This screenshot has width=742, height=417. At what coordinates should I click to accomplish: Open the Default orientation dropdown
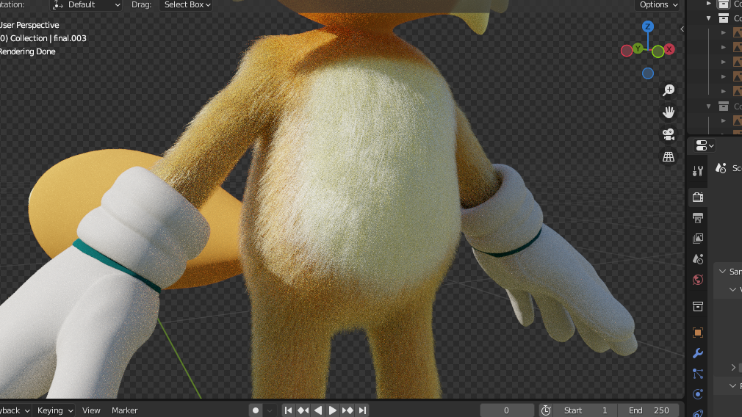tap(86, 4)
